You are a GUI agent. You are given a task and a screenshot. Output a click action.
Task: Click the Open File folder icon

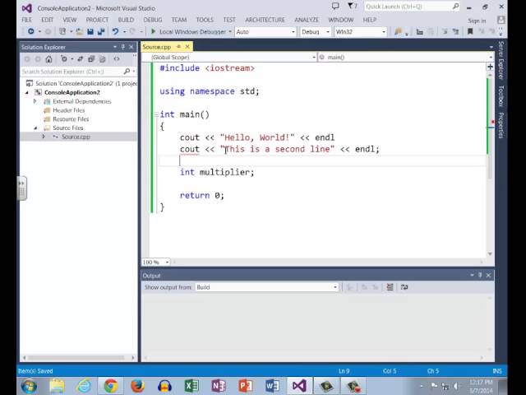[80, 31]
